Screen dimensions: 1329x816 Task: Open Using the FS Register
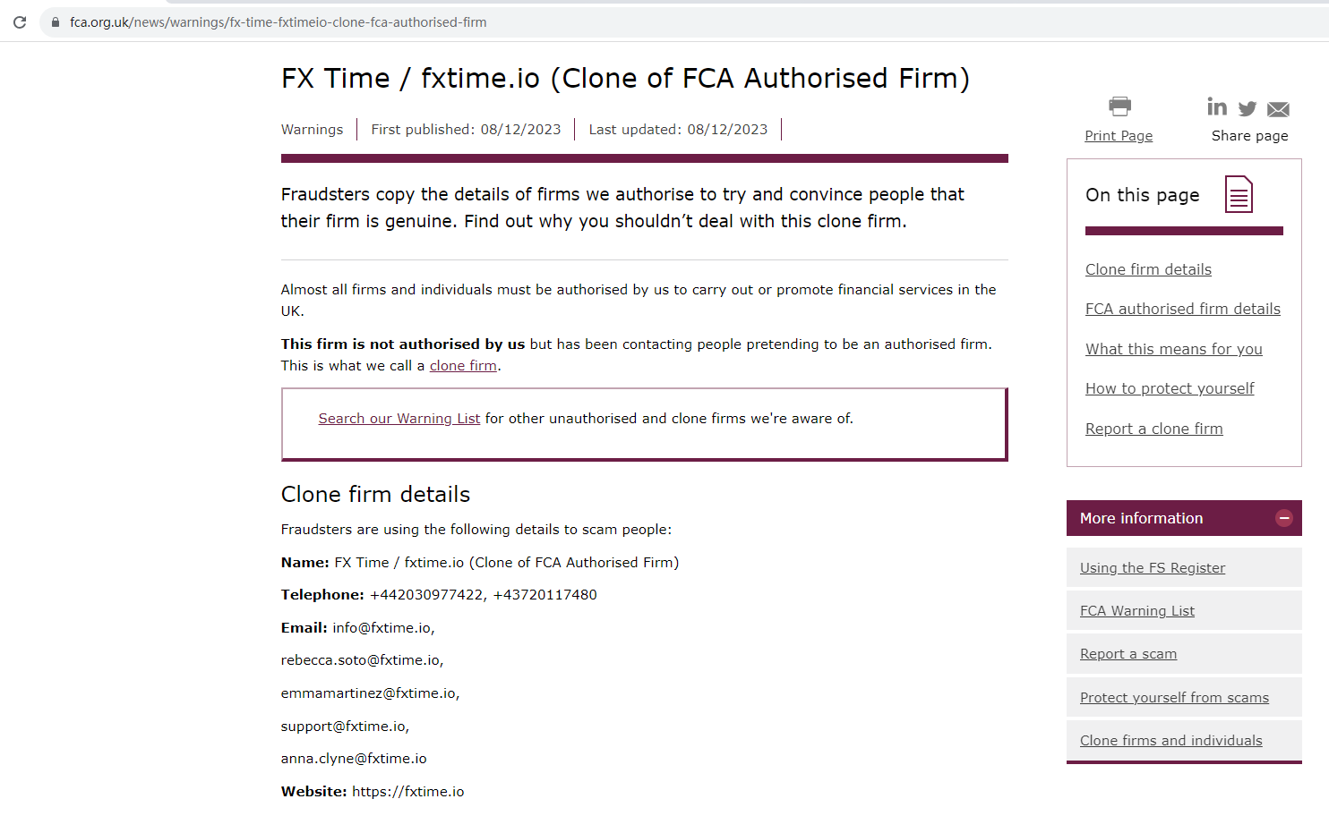pyautogui.click(x=1152, y=568)
